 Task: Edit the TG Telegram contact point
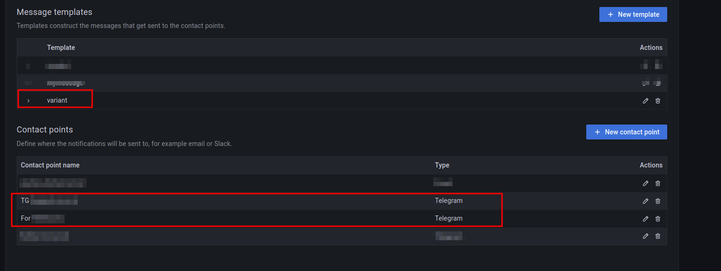tap(646, 201)
